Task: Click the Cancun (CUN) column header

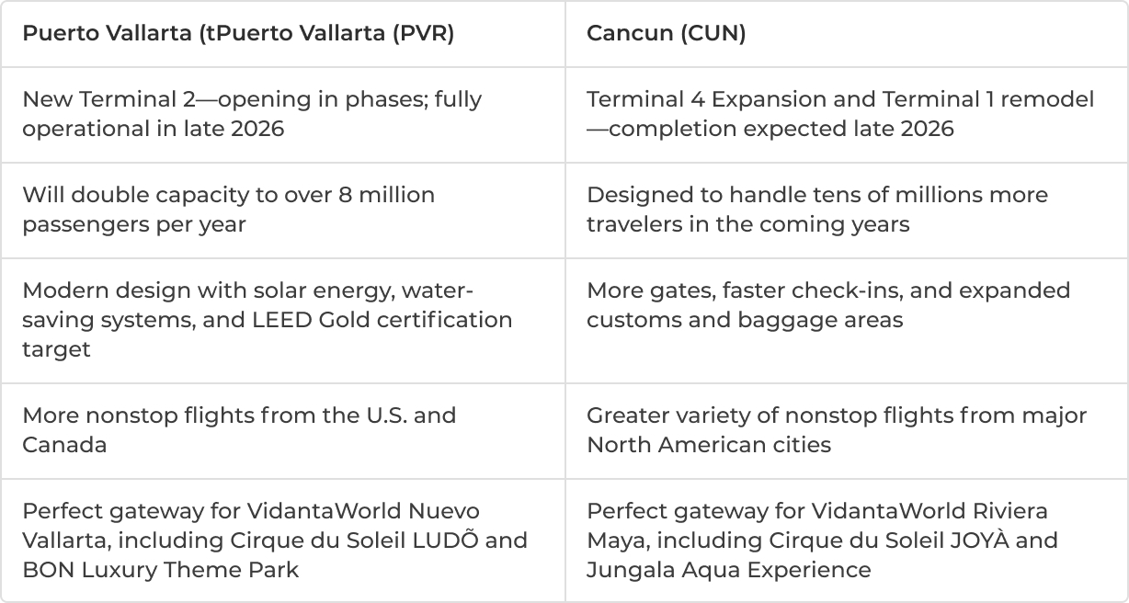Action: 666,33
